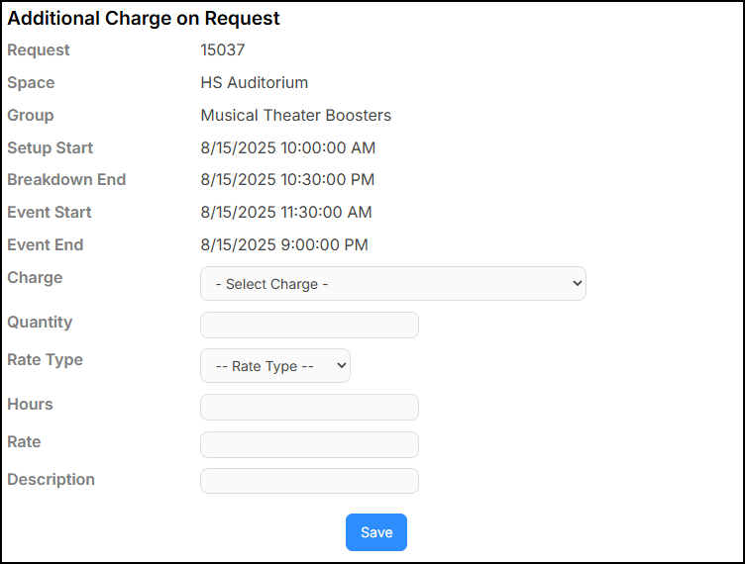
Task: Focus the Hours input field
Action: click(x=309, y=407)
